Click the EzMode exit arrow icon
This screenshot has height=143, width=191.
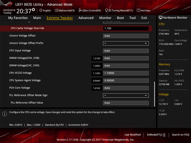(163, 135)
